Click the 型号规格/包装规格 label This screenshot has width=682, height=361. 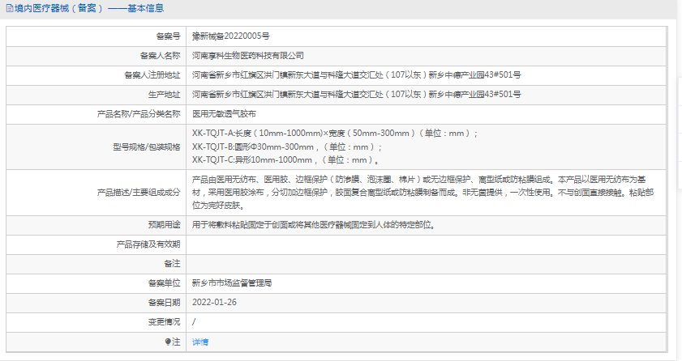point(147,147)
